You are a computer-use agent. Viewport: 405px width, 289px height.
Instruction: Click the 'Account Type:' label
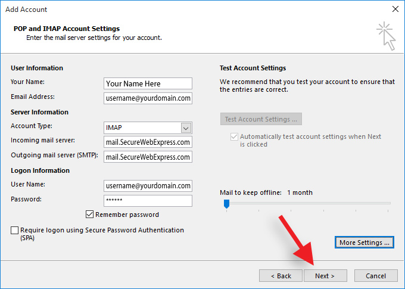pos(32,126)
